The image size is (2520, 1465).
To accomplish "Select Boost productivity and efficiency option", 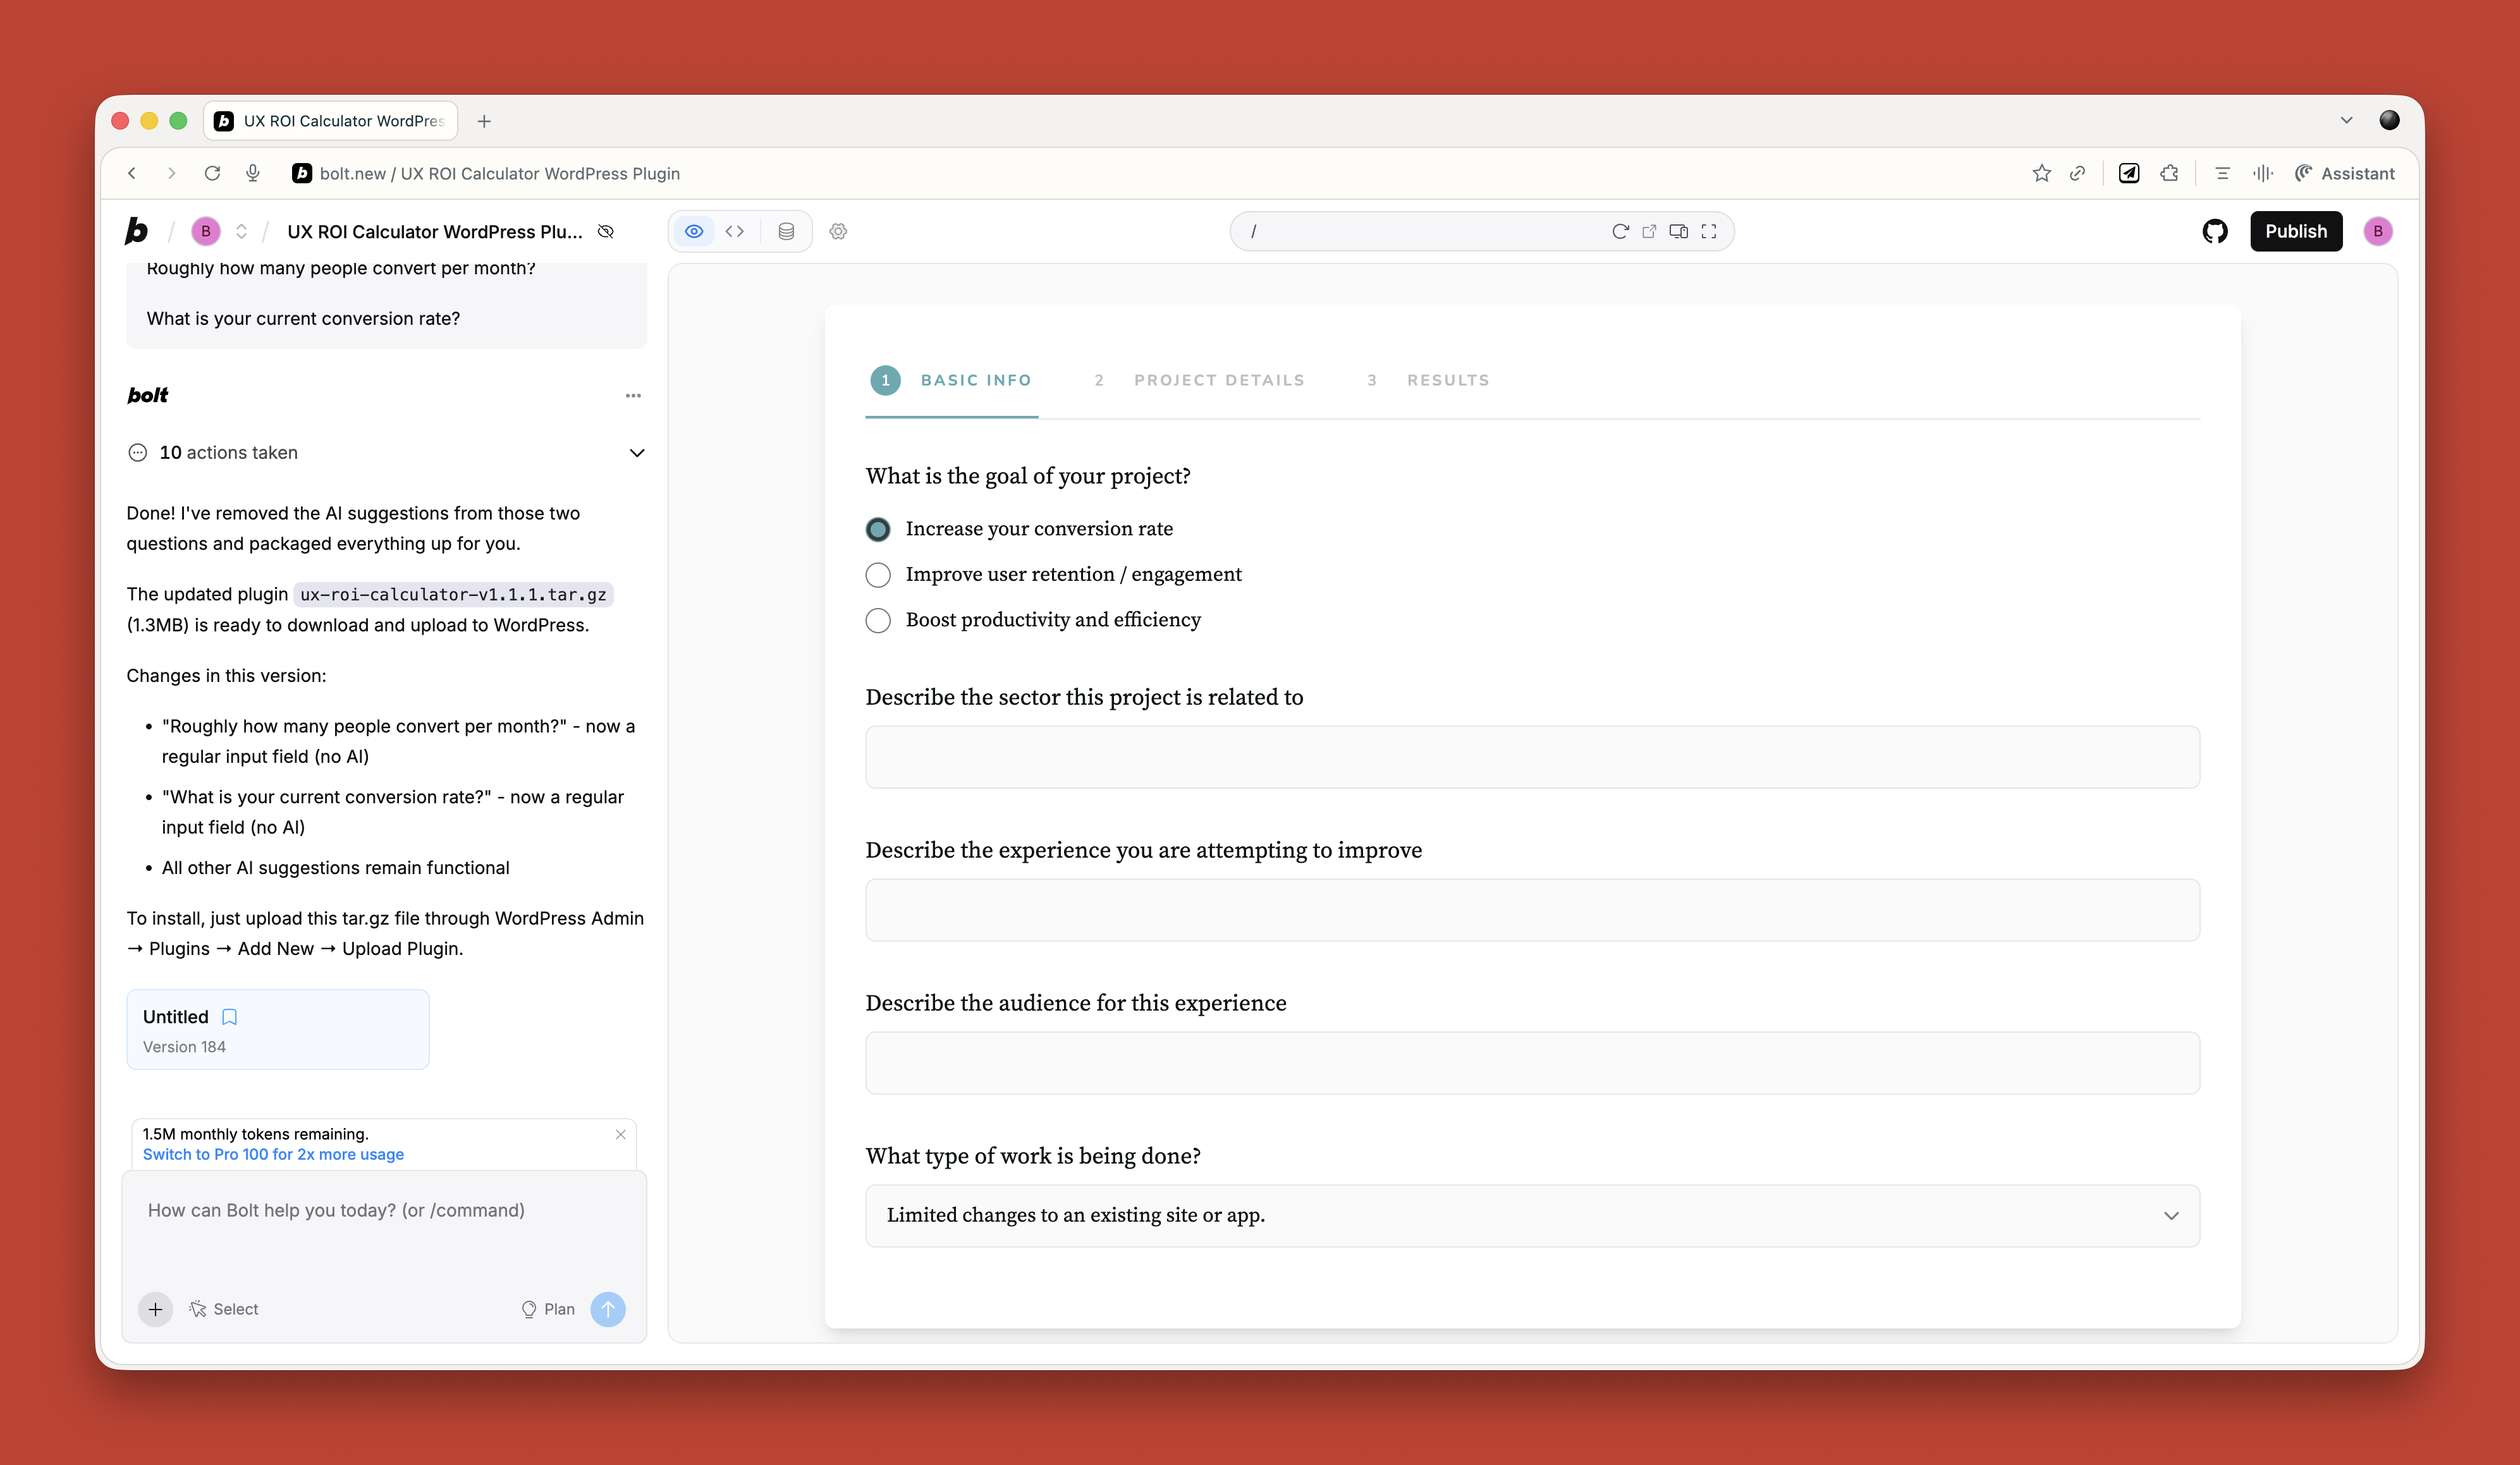I will click(878, 620).
